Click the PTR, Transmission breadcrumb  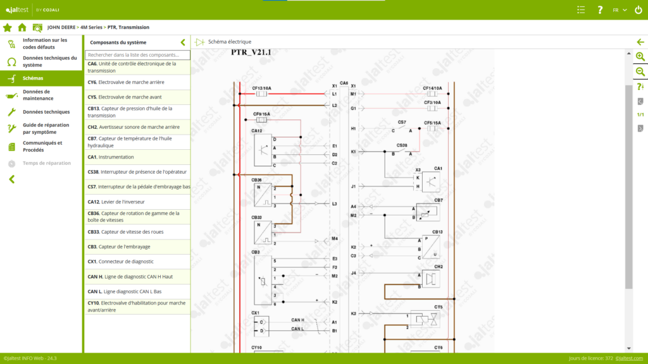[x=128, y=27]
